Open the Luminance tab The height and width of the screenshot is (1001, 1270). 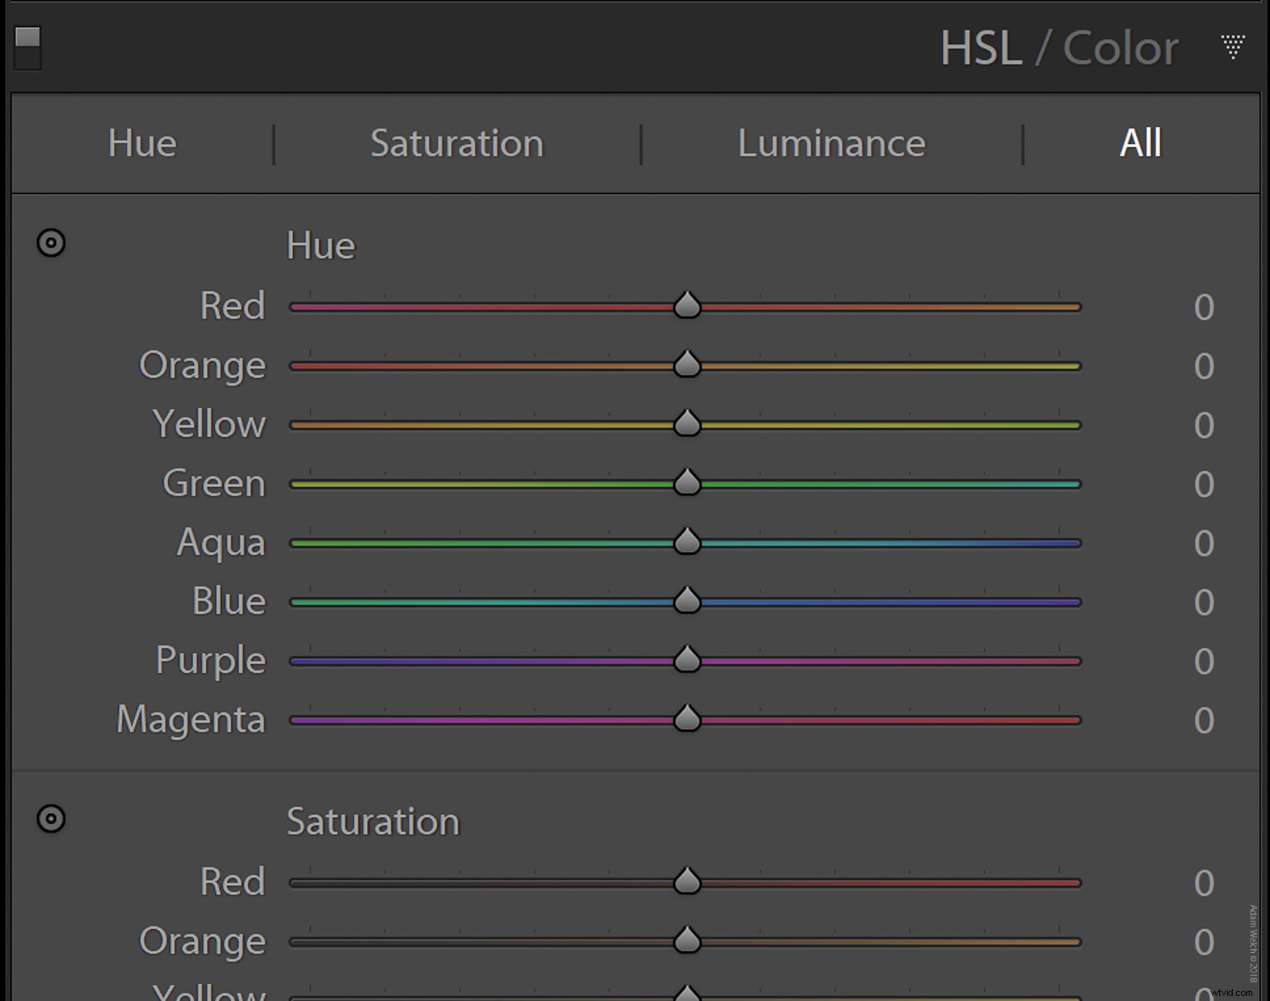click(831, 143)
